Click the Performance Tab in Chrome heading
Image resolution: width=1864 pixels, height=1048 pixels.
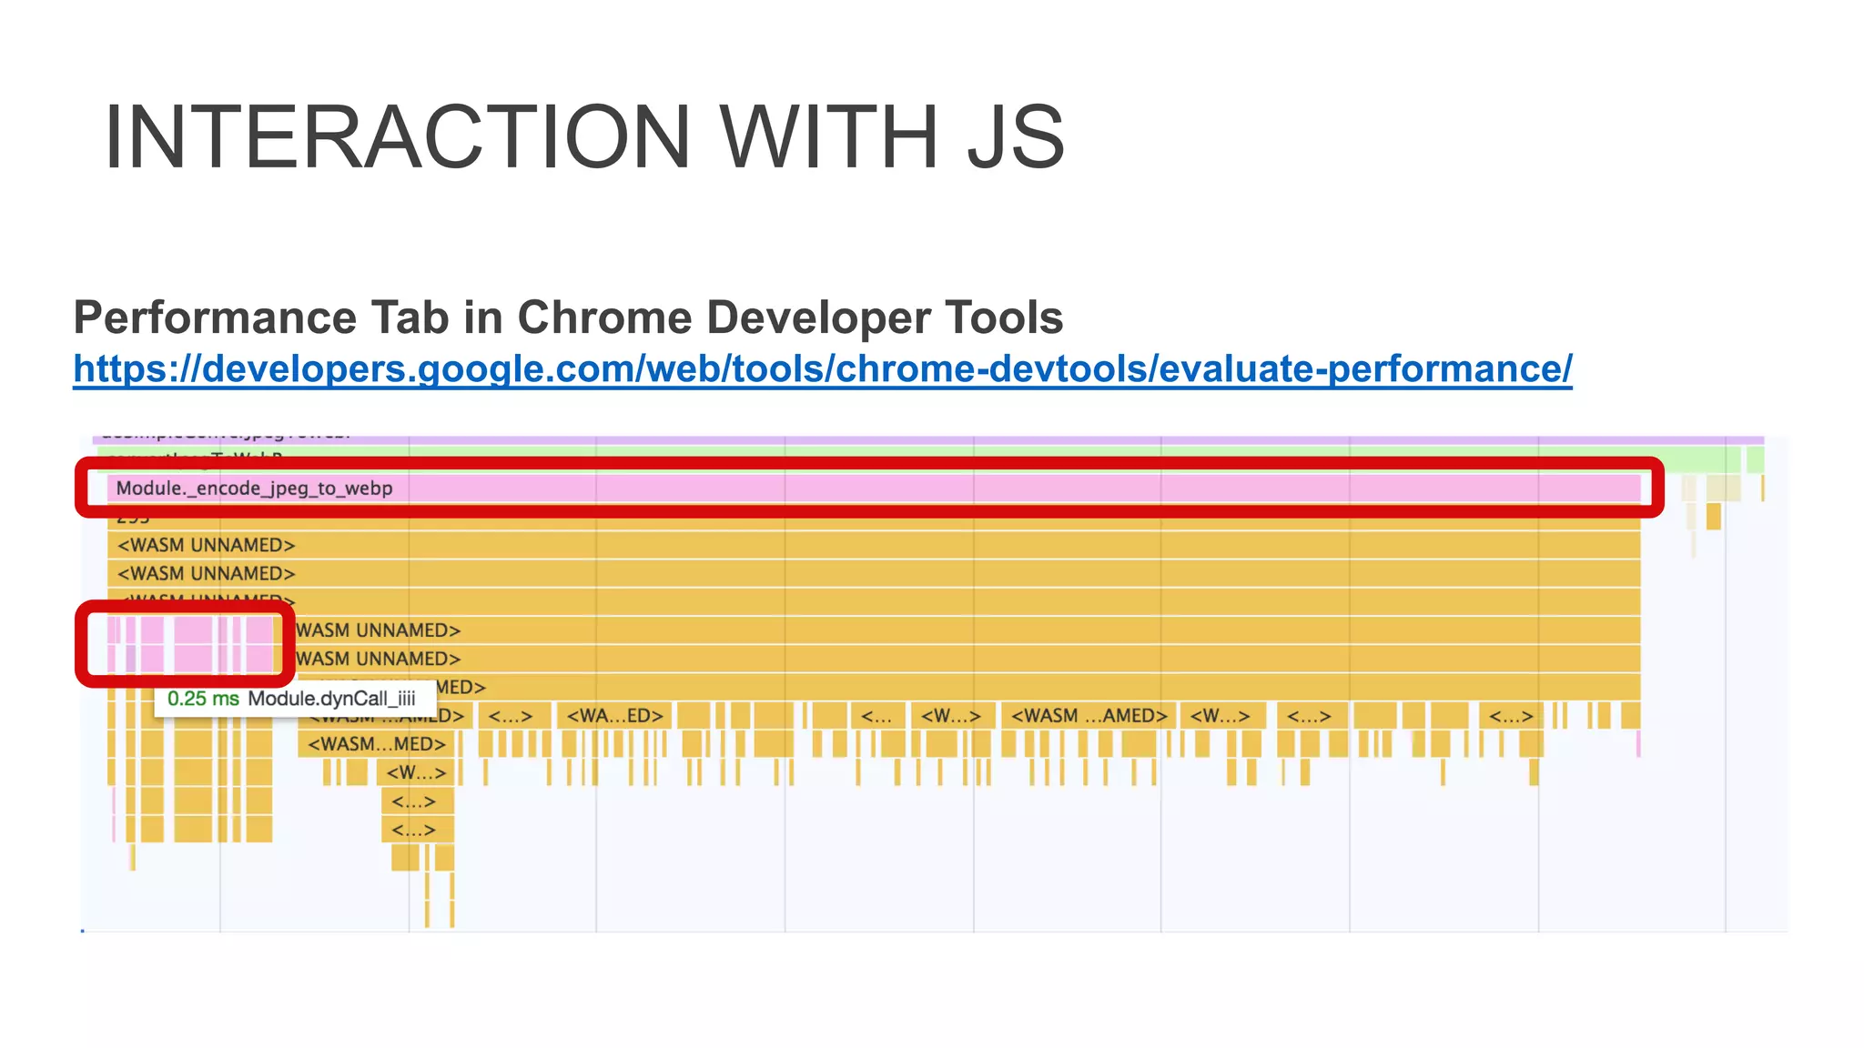pos(568,317)
